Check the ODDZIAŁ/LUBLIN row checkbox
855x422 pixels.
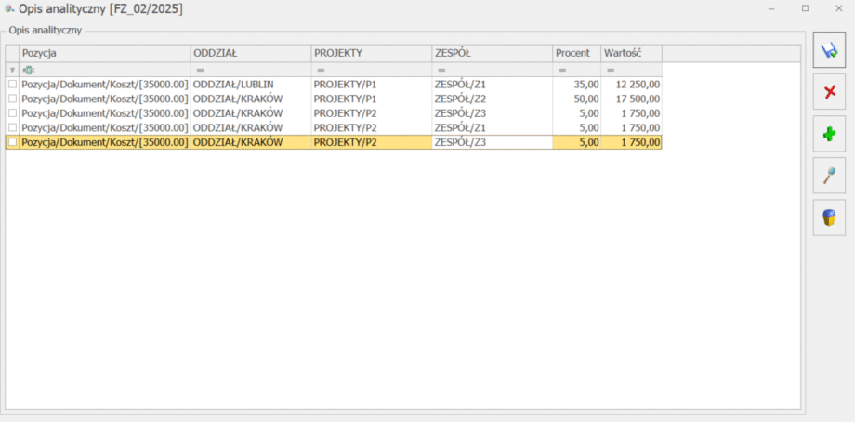[x=12, y=84]
